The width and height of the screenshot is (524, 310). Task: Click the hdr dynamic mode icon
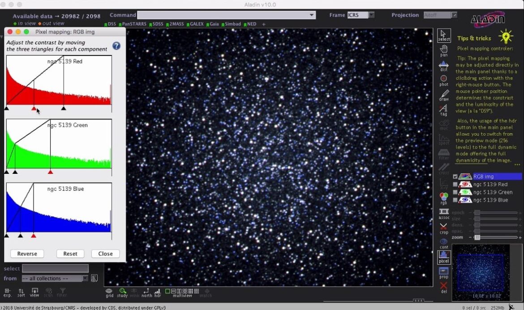coord(158,292)
